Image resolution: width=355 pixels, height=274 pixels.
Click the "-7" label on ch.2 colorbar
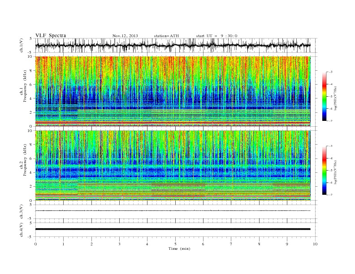[331, 195]
